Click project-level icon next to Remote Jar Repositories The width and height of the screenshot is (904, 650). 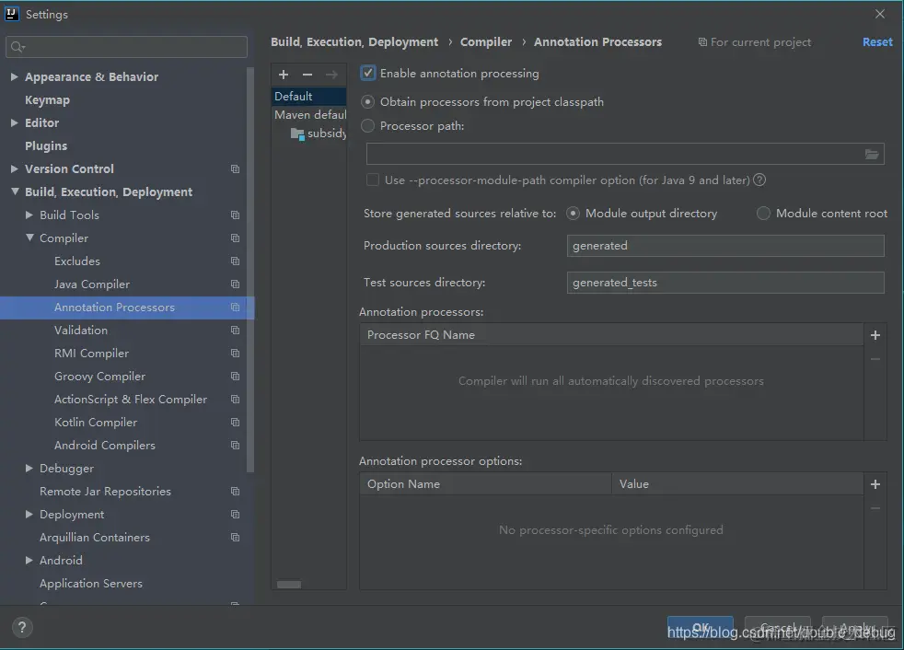[236, 492]
